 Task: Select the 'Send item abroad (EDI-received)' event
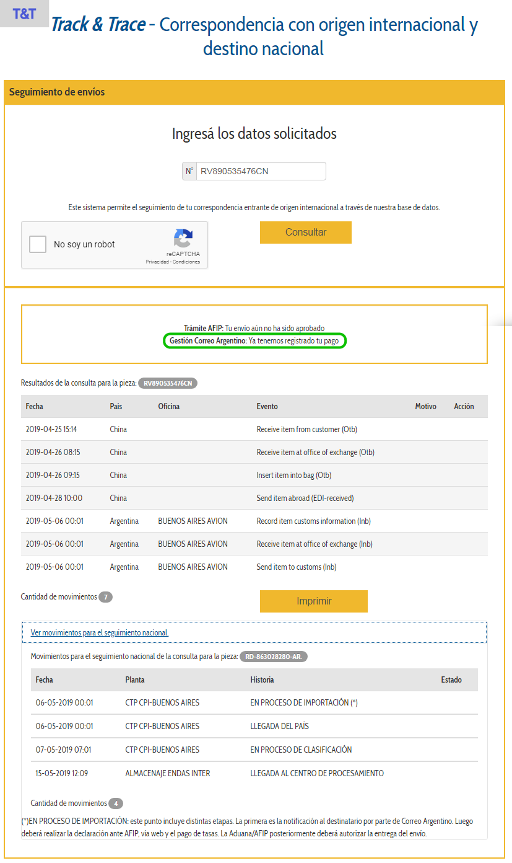pos(305,498)
